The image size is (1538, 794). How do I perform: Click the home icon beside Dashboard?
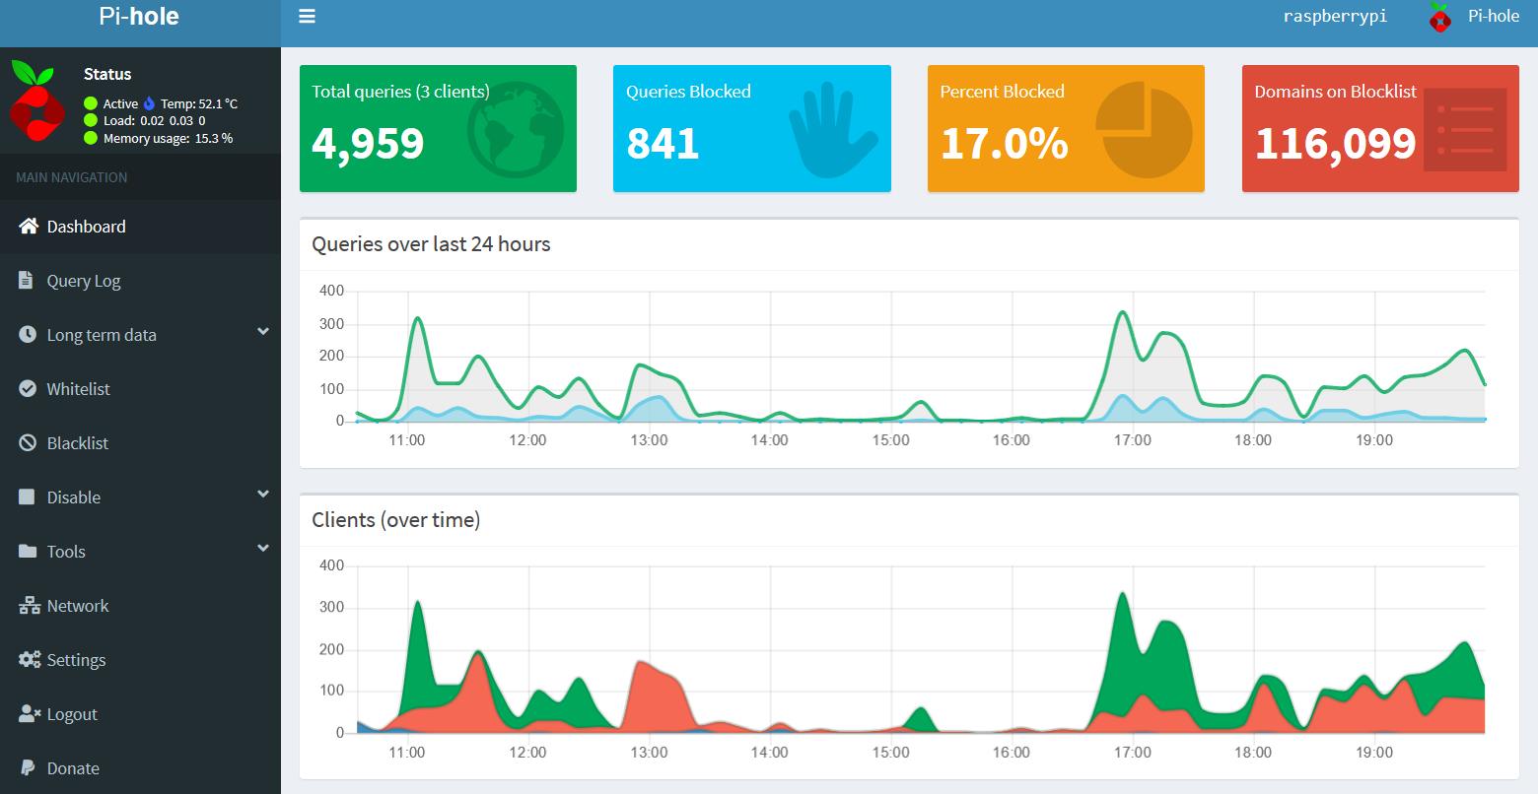(x=29, y=226)
